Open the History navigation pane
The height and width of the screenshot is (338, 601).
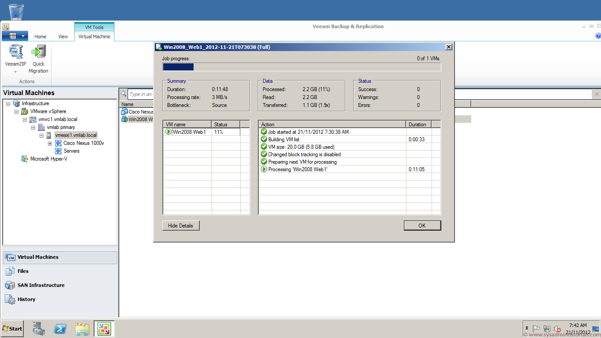(x=60, y=299)
